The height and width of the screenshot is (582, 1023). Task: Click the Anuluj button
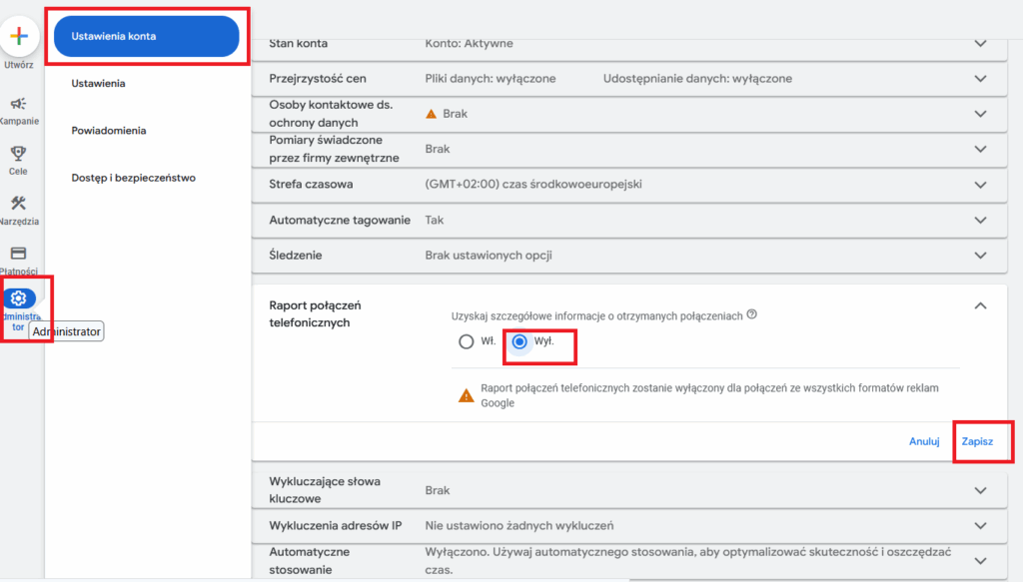pyautogui.click(x=924, y=441)
